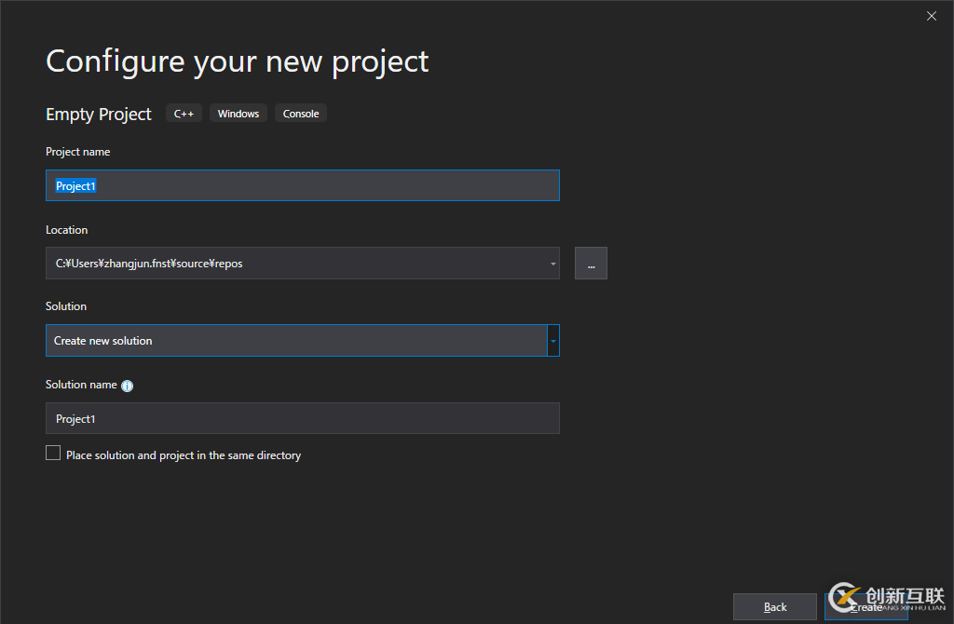Click the Empty Project template title
This screenshot has height=624, width=954.
tap(99, 115)
